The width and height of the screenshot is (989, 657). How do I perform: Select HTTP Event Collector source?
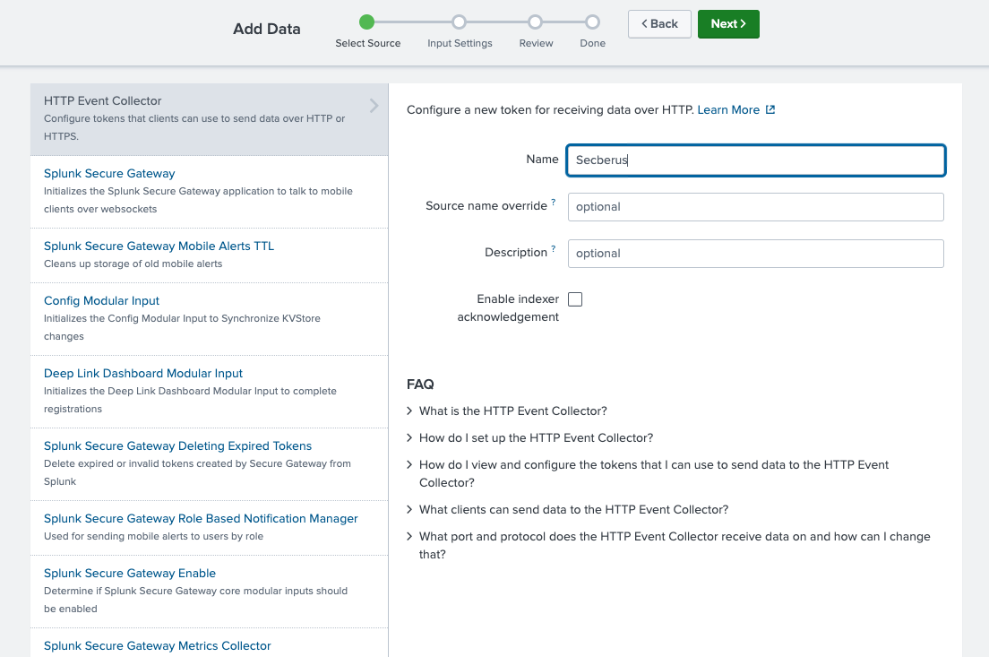tap(209, 119)
